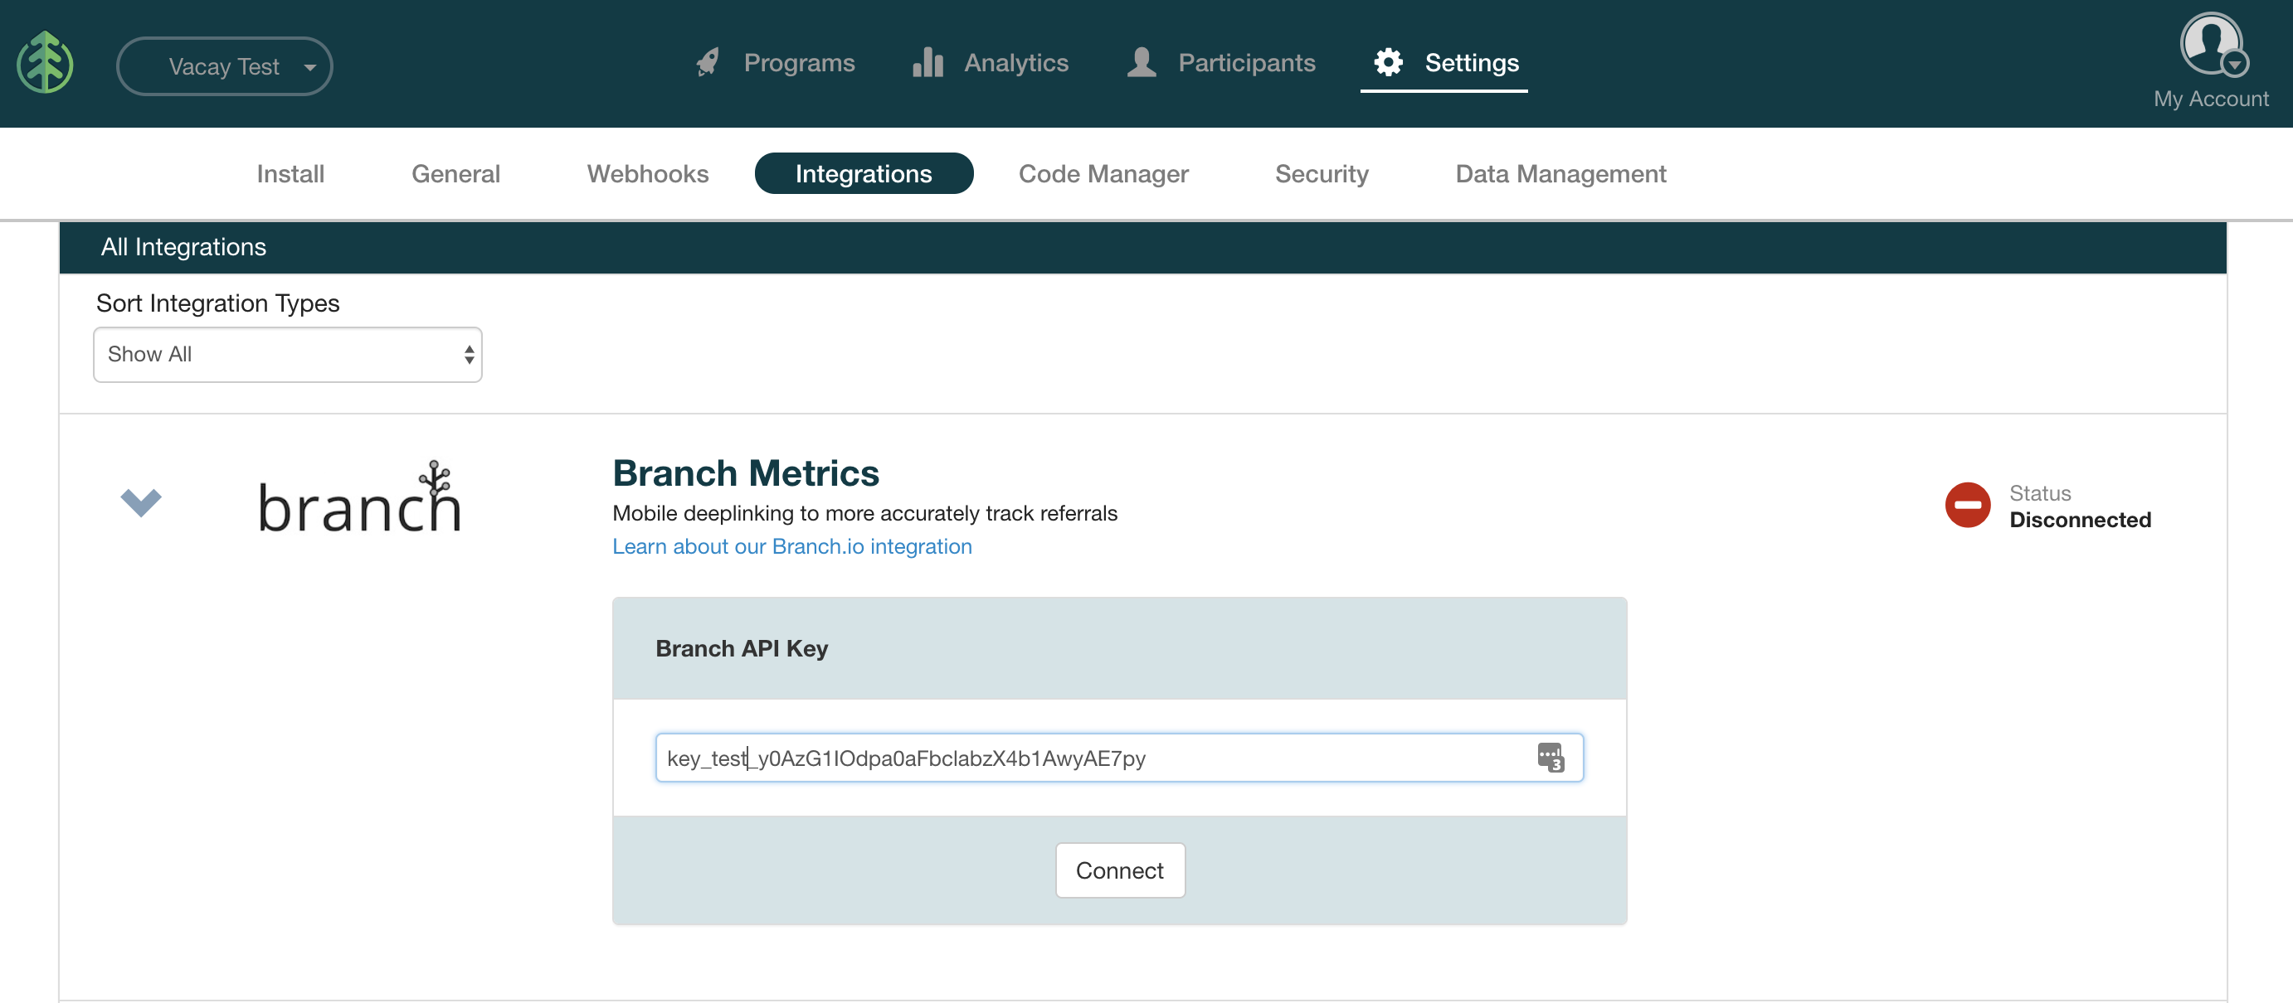
Task: Click the All Integrations header
Action: tap(183, 246)
